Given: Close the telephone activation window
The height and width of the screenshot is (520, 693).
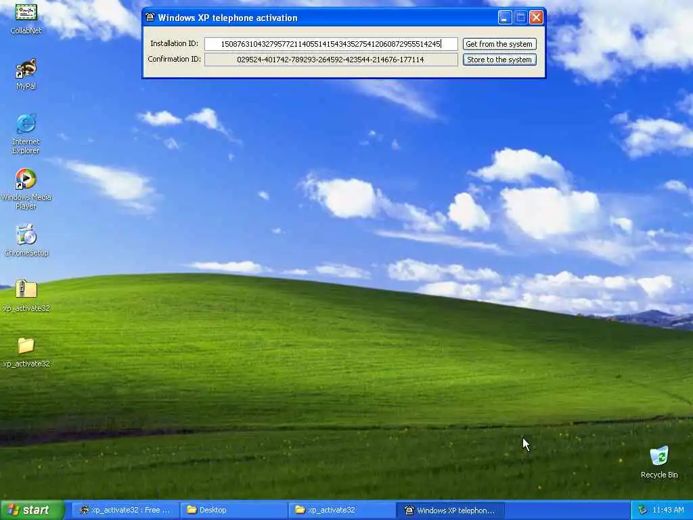Looking at the screenshot, I should (x=536, y=17).
